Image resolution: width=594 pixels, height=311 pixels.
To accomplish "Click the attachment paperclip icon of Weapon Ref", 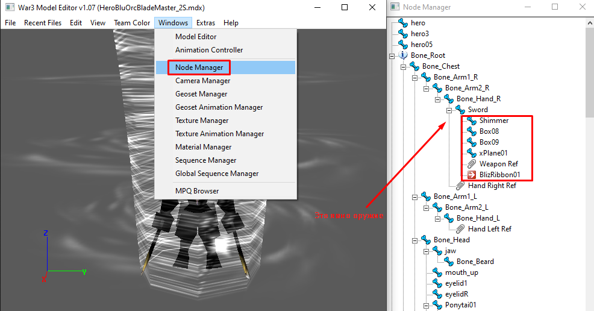I will pyautogui.click(x=472, y=164).
